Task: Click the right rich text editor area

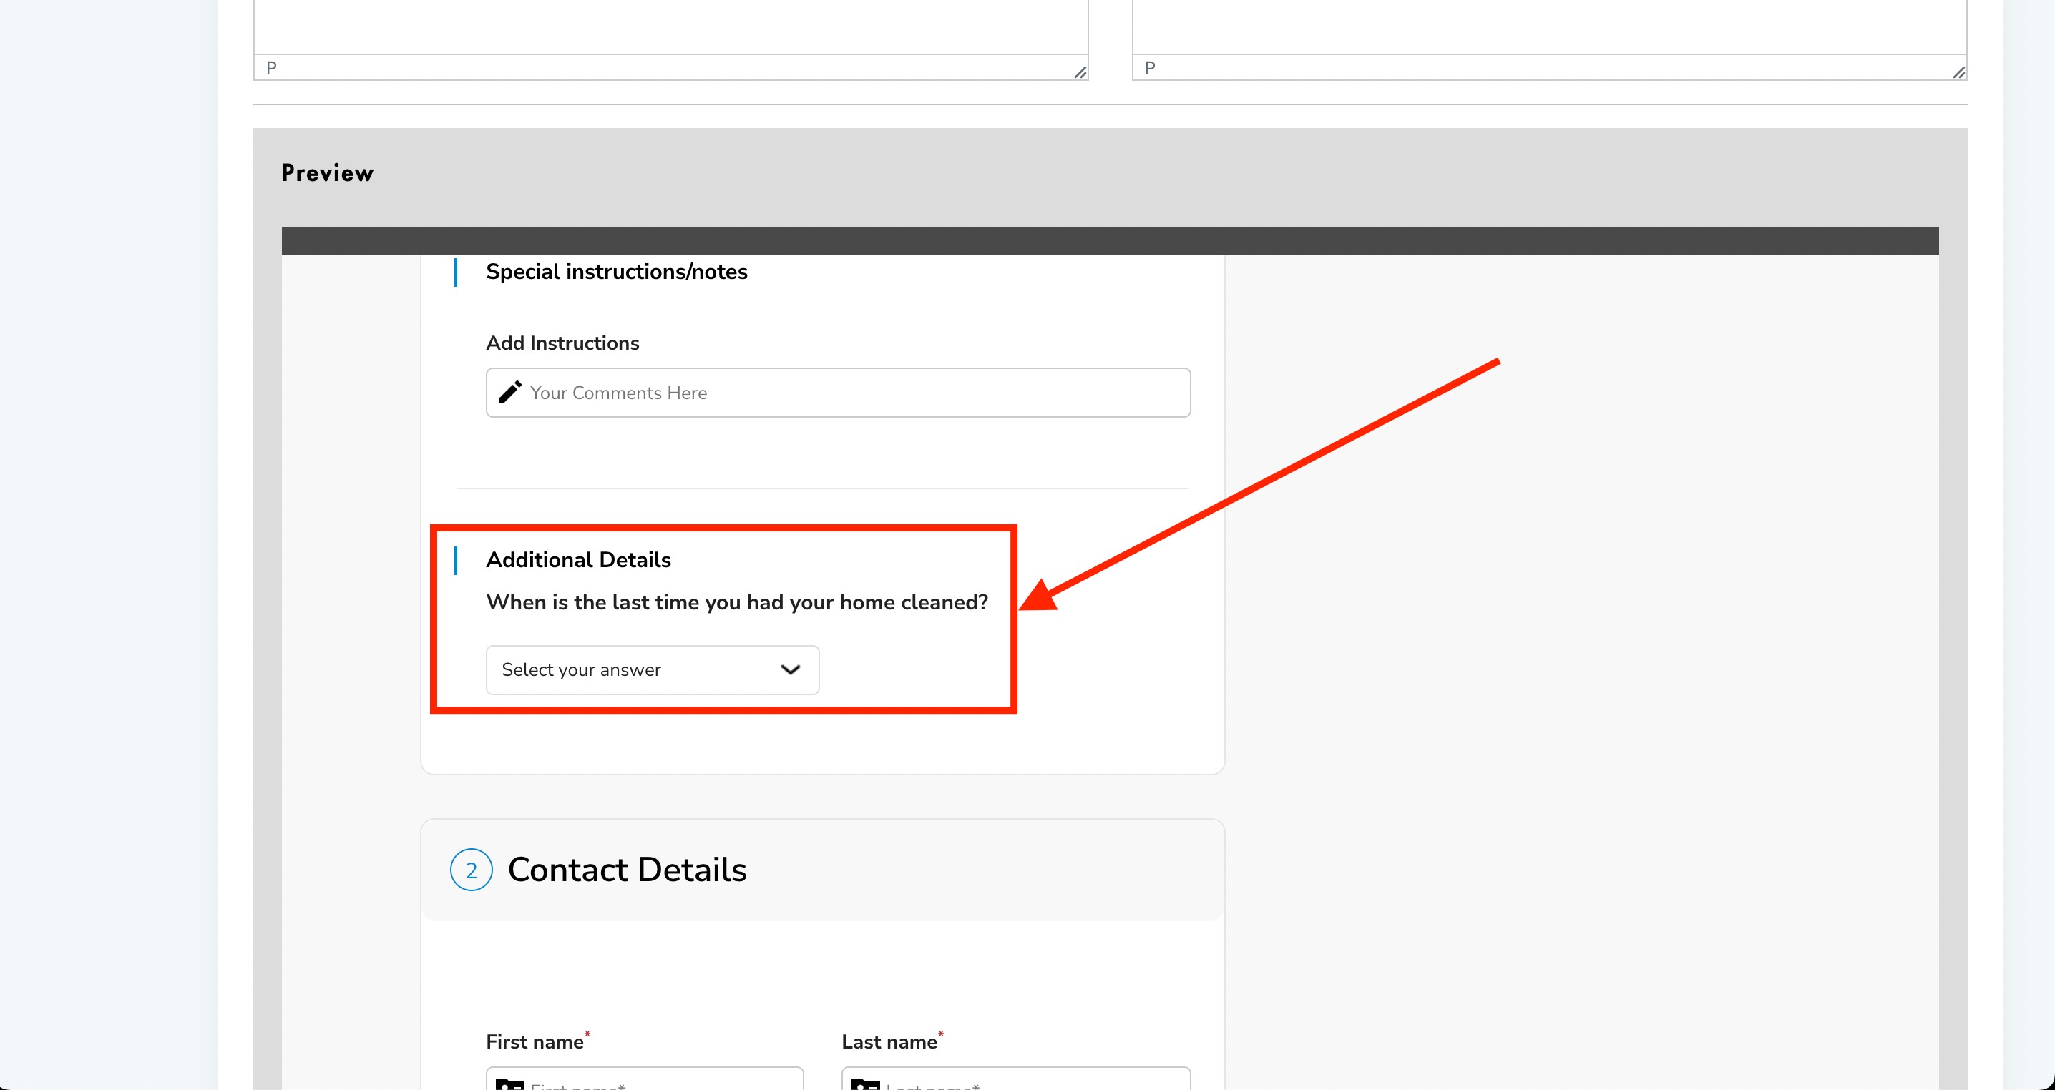Action: (1549, 26)
